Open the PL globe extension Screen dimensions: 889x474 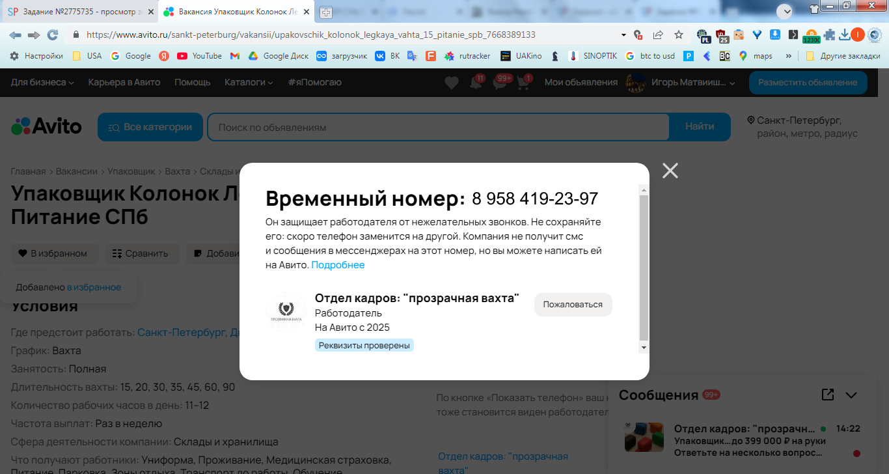[704, 35]
